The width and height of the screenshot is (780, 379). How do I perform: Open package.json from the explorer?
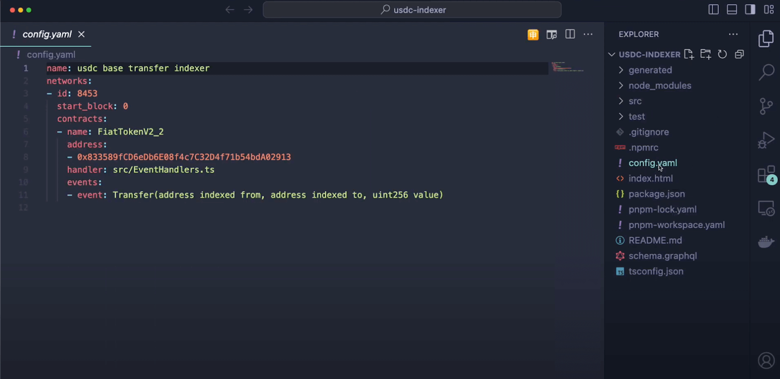click(657, 194)
